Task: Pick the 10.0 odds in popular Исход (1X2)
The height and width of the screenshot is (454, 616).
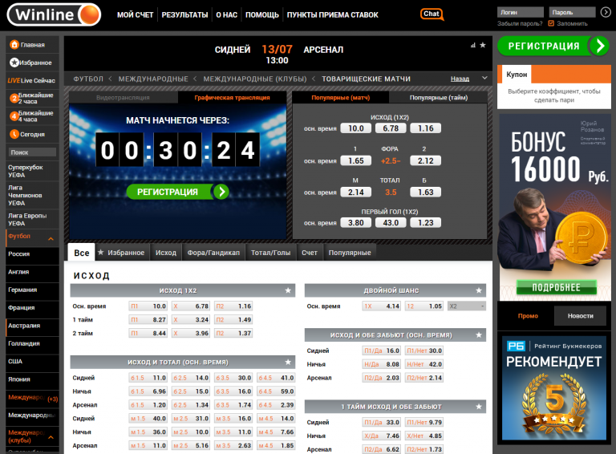Action: coord(355,128)
